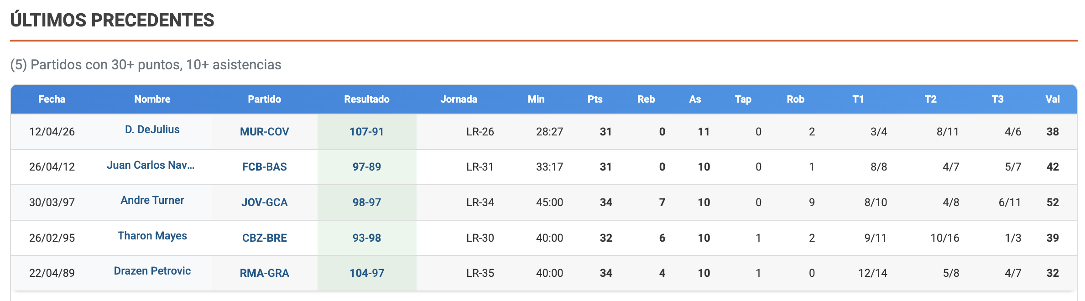Open the MUR-COV match link
1085x301 pixels.
(x=264, y=132)
